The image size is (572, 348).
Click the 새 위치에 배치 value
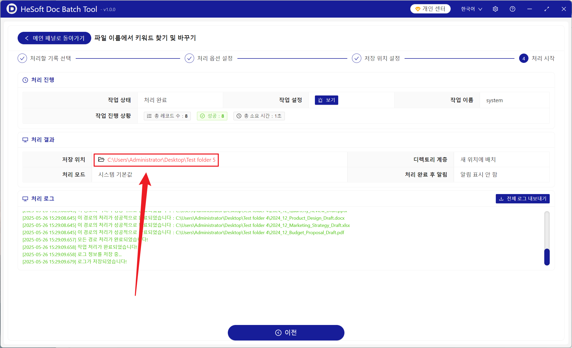[478, 160]
